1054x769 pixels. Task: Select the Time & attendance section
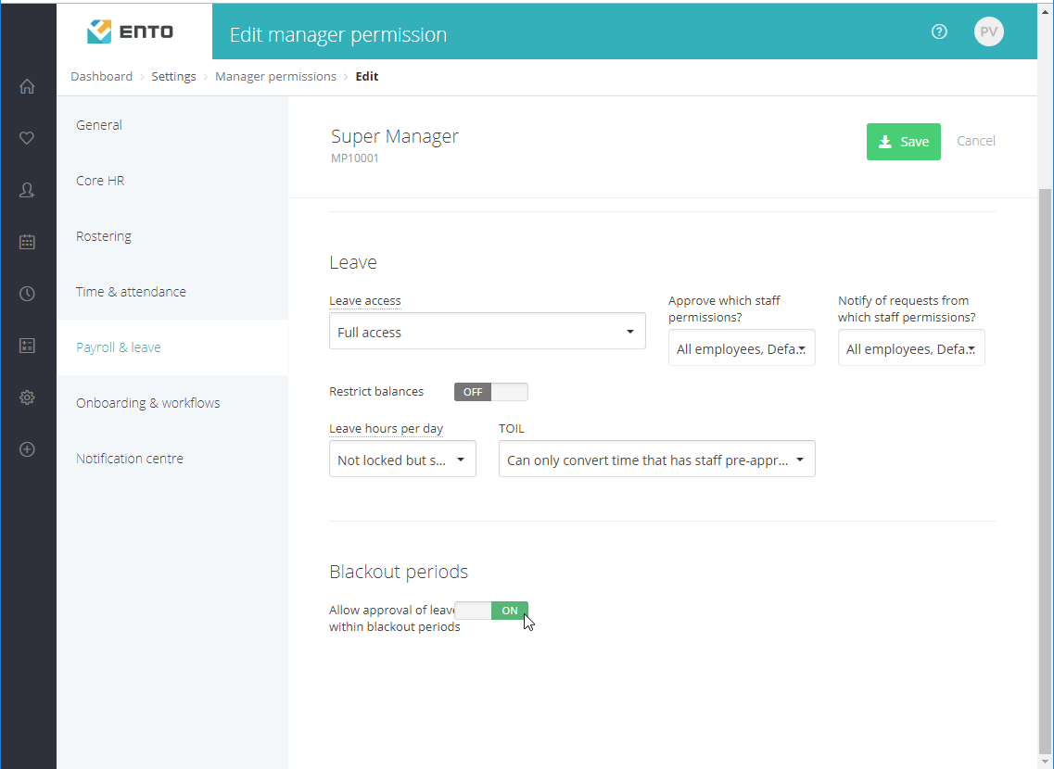click(172, 292)
